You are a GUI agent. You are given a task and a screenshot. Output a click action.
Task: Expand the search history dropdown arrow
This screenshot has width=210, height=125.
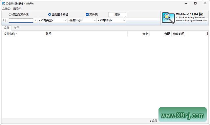[x=35, y=20]
